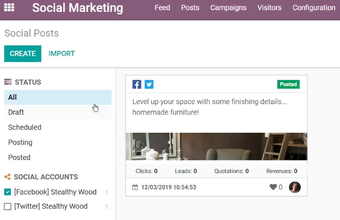Open the Campaigns menu
Image resolution: width=340 pixels, height=220 pixels.
click(228, 8)
